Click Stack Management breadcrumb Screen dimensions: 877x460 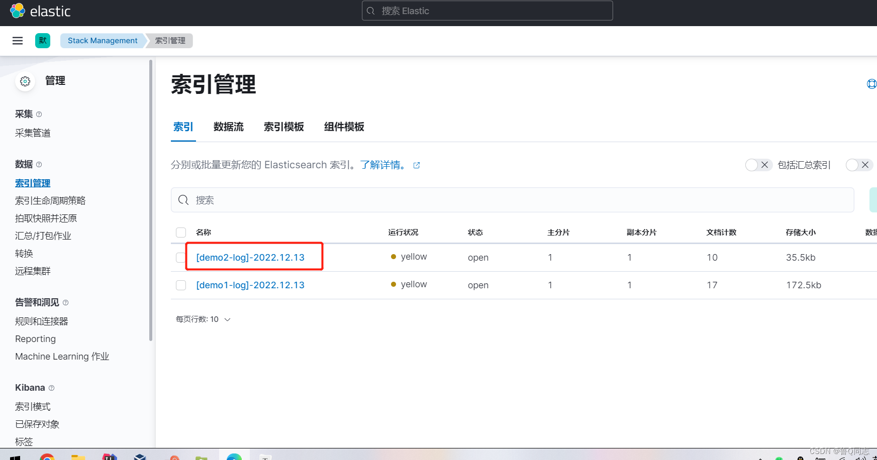[x=103, y=41]
